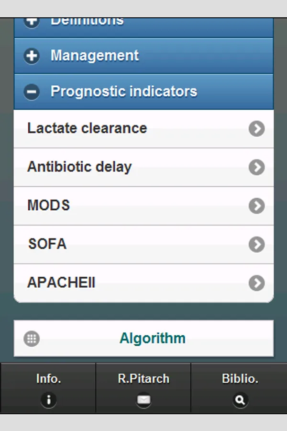
Task: Click the arrow icon beside Antibiotic delay
Action: (256, 167)
